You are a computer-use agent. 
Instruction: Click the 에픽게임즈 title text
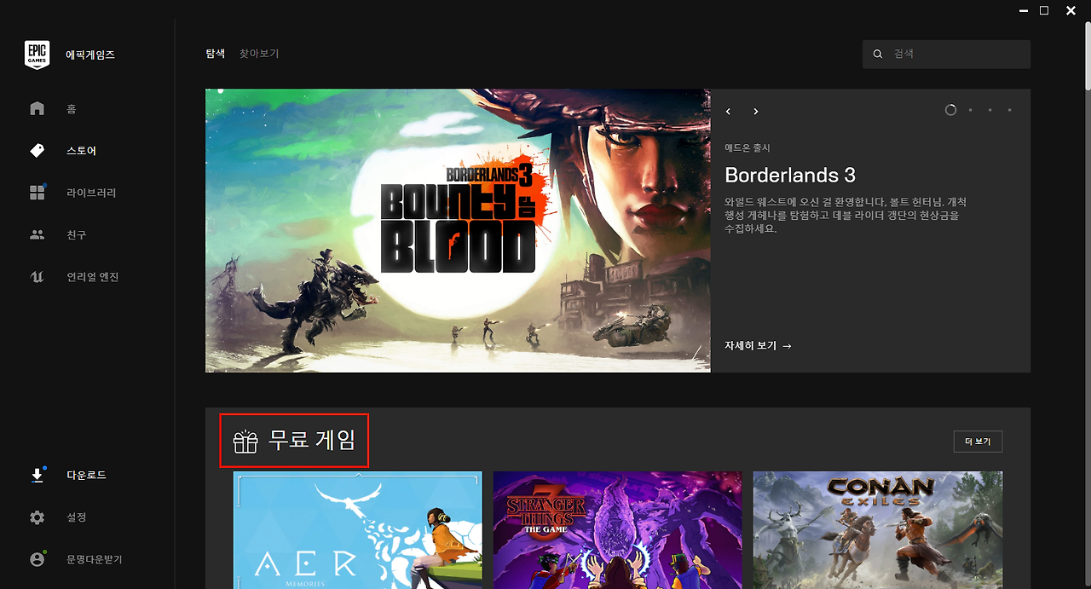(x=90, y=55)
